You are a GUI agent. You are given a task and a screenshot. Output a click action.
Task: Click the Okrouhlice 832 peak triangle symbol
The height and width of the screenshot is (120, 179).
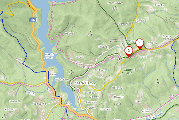(x=115, y=6)
